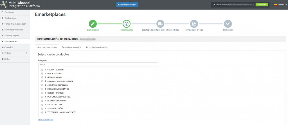
Task: Open Configuración in the sidebar
Action: 11,18
